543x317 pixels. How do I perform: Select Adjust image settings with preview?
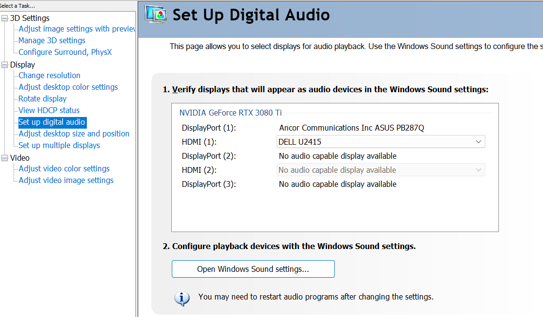click(x=77, y=29)
